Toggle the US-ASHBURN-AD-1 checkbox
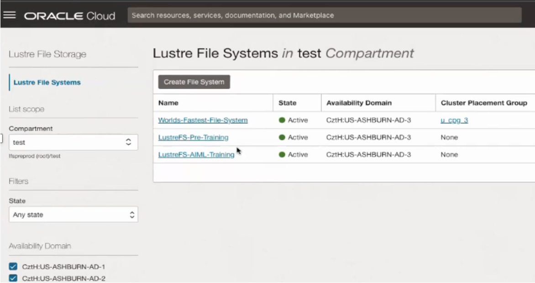The width and height of the screenshot is (535, 283). coord(13,267)
